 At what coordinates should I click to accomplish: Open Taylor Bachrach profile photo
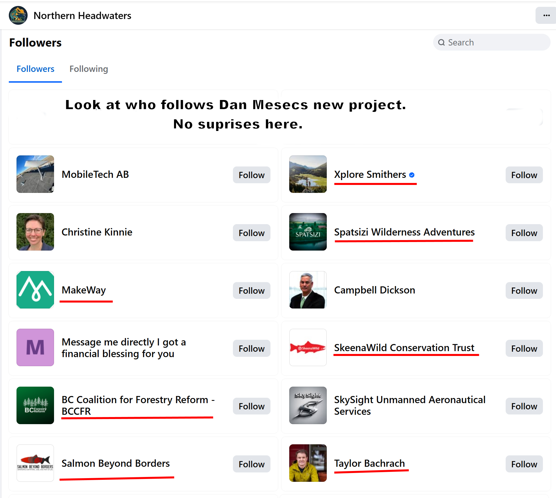[x=308, y=463]
